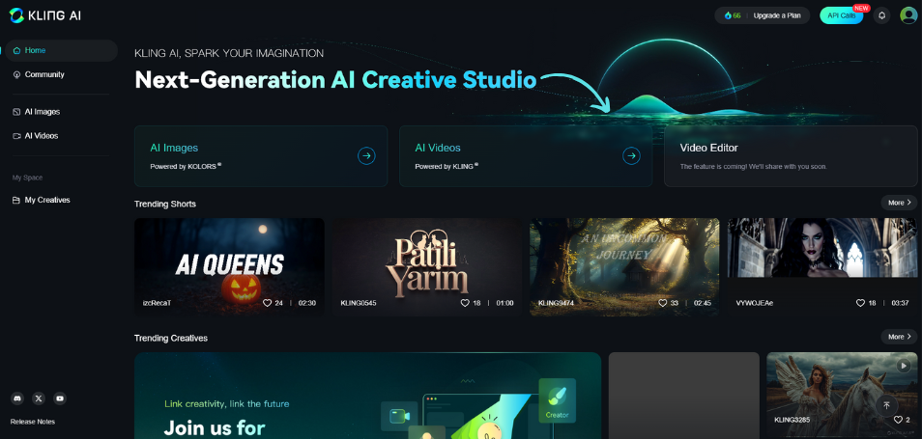Open the Patili Yarim short thumbnail
Screen dimensions: 922x439
427,267
